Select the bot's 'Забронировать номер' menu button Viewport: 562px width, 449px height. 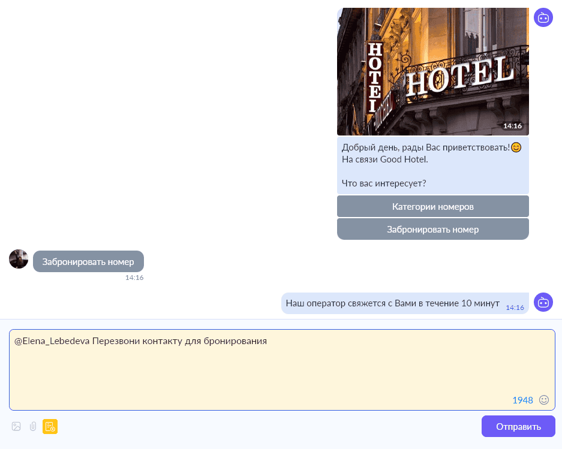point(432,230)
